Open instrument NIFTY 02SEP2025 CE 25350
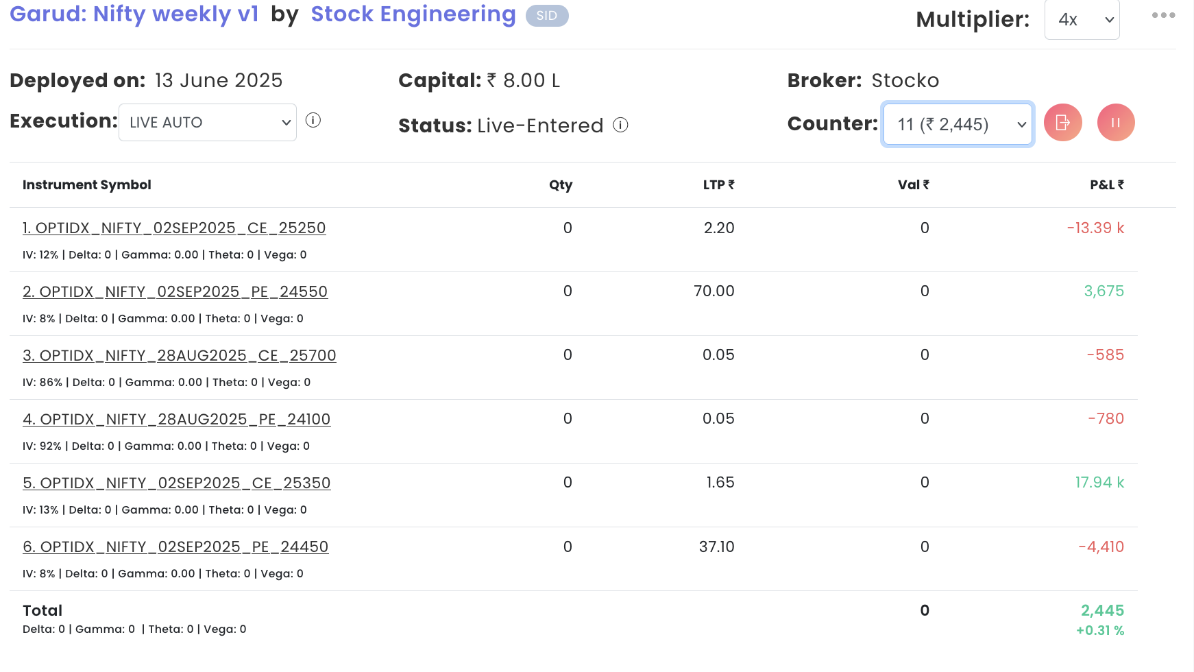 [176, 483]
